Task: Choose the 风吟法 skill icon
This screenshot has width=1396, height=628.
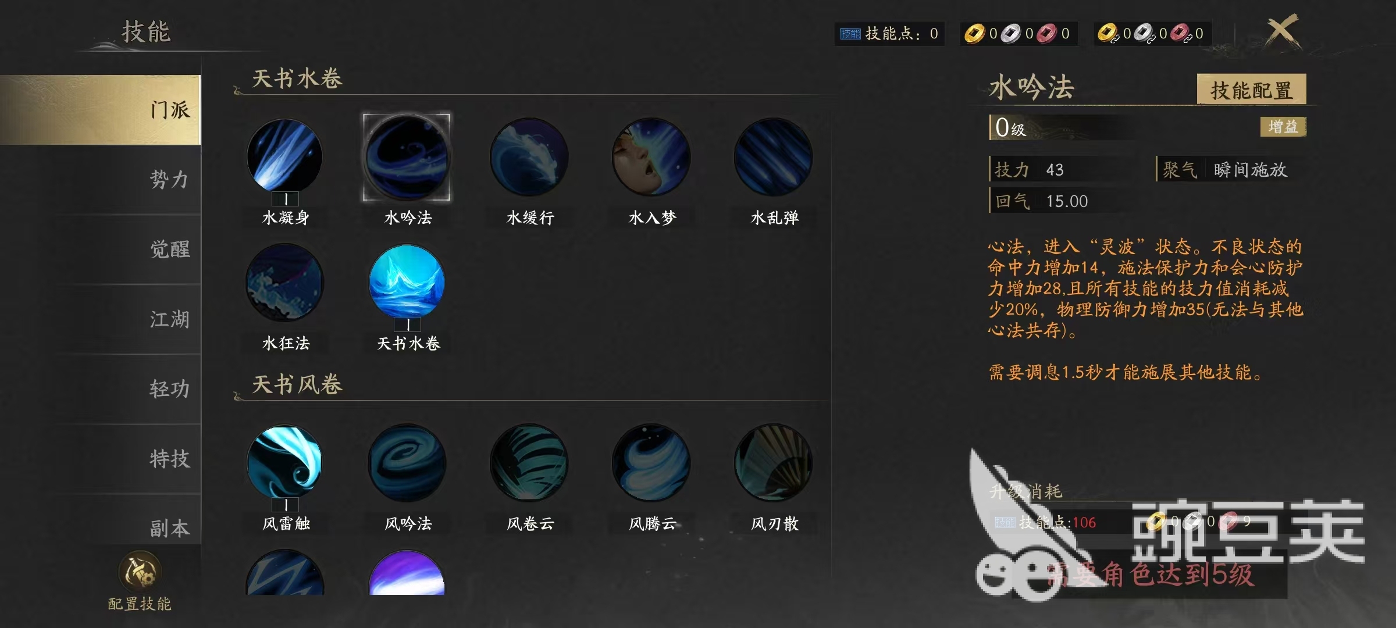Action: coord(407,463)
